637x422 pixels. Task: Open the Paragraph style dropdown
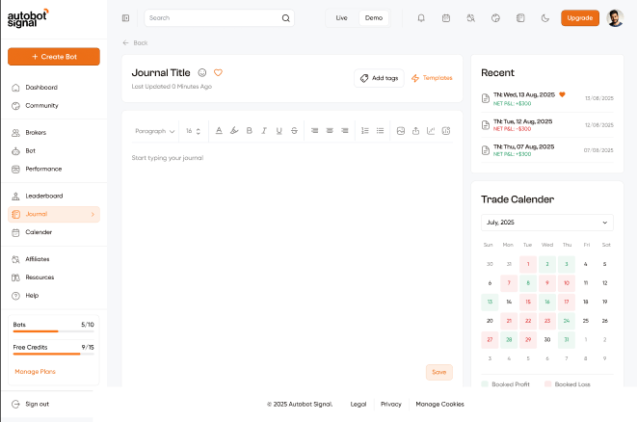155,131
